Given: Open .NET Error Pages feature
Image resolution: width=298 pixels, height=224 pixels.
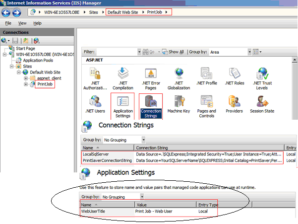Looking at the screenshot, I should click(x=151, y=79).
